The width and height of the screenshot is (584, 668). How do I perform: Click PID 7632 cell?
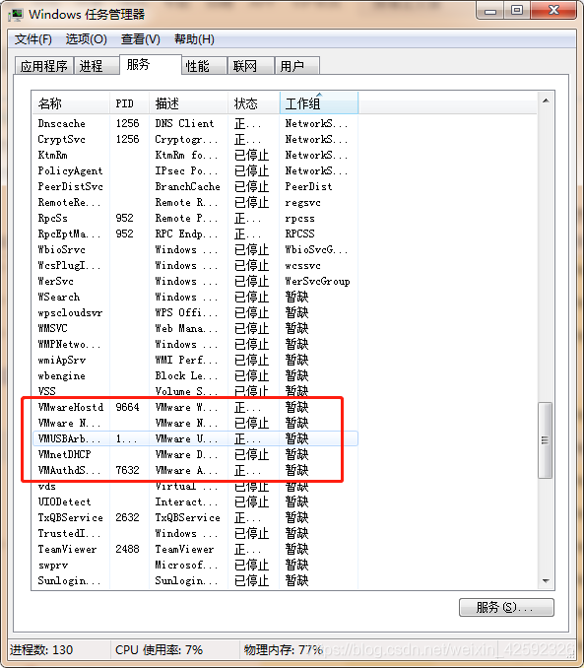click(127, 470)
